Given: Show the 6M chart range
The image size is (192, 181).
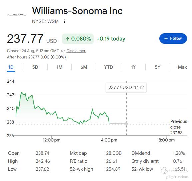Looking at the screenshot, I should 84,67.
